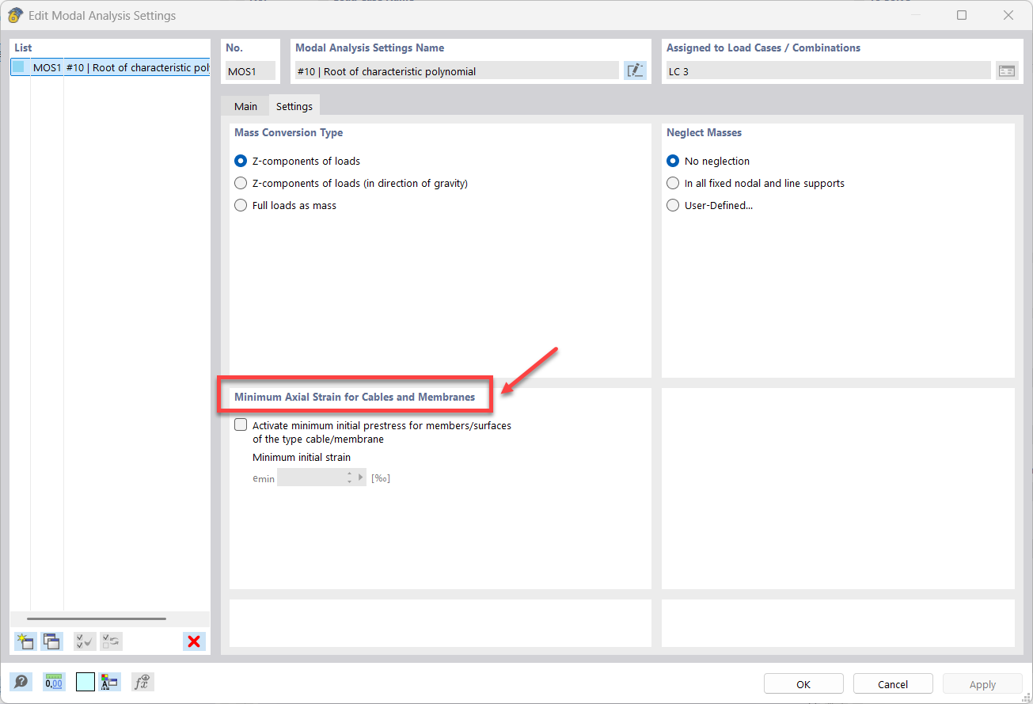Click the light blue color swatch
Viewport: 1033px width, 704px height.
click(x=85, y=682)
